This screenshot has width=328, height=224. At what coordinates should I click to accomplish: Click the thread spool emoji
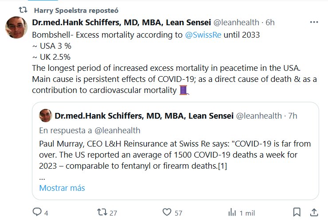[x=184, y=90]
